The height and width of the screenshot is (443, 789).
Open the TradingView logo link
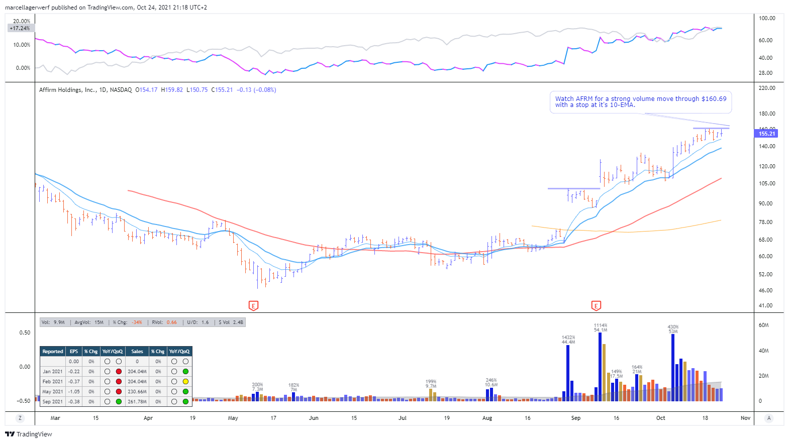click(x=29, y=434)
